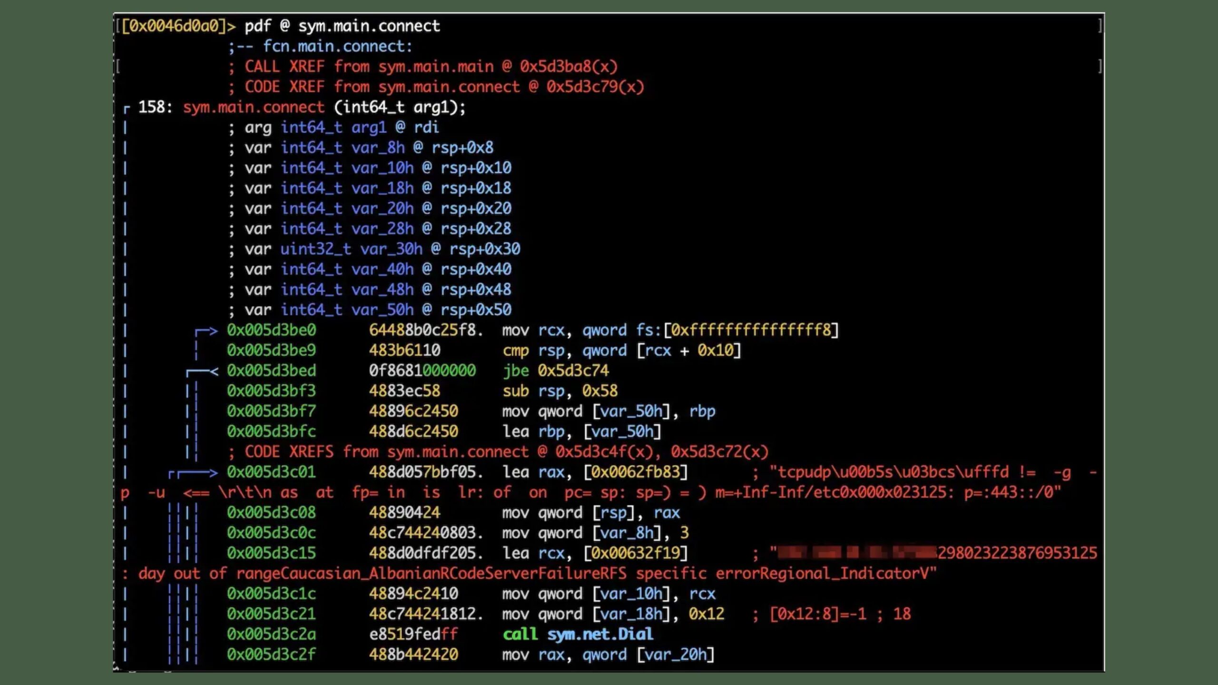Click address 0x005d3c0c
1218x685 pixels.
(x=271, y=533)
